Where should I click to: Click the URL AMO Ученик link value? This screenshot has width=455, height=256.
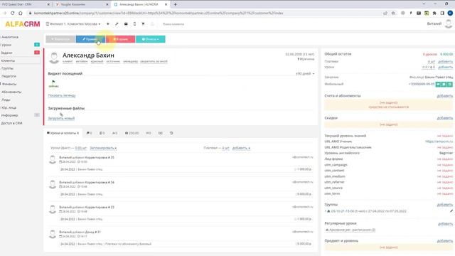coord(439,142)
